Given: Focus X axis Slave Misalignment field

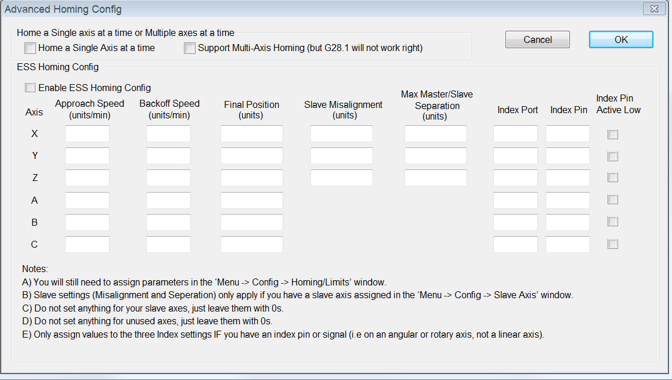Looking at the screenshot, I should click(x=341, y=134).
